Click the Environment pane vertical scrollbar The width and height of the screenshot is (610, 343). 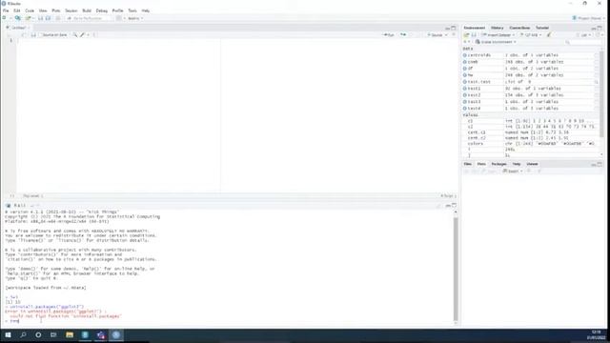[601, 93]
